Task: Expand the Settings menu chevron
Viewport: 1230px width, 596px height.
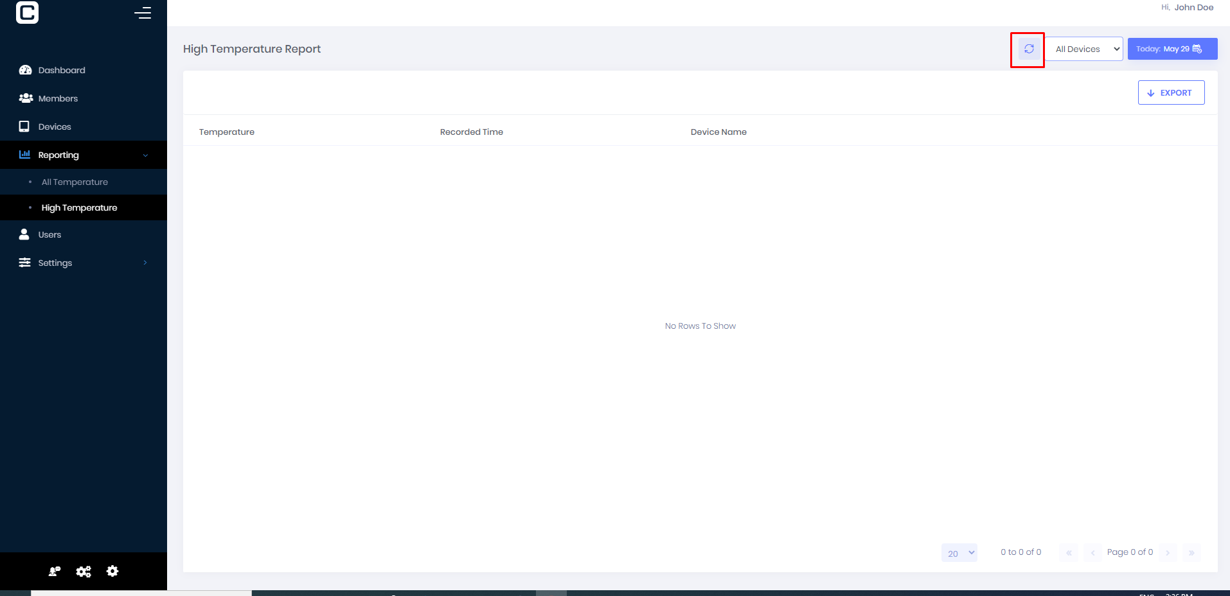Action: (145, 263)
